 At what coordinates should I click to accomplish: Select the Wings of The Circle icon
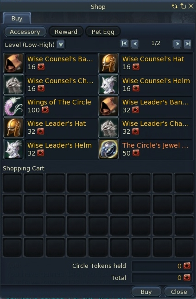13,106
